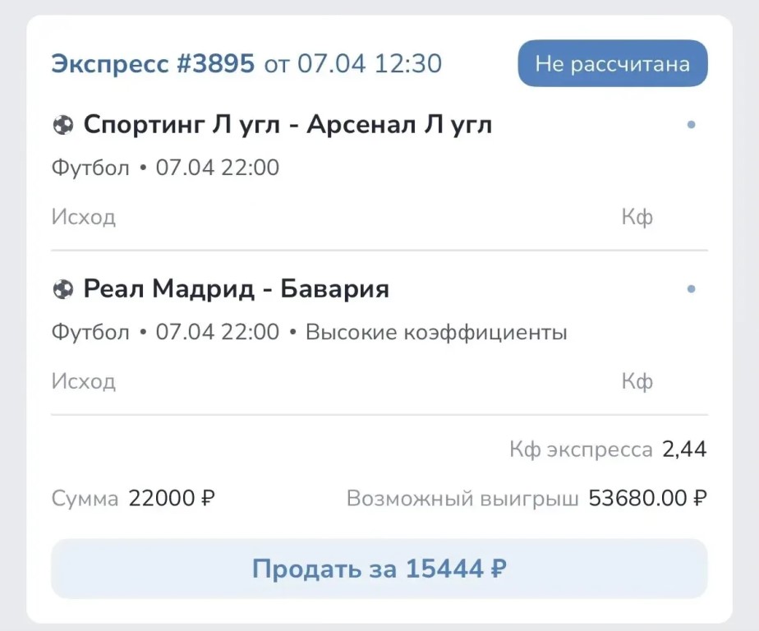This screenshot has width=759, height=631.
Task: Click the express odds value 2,44
Action: [684, 449]
